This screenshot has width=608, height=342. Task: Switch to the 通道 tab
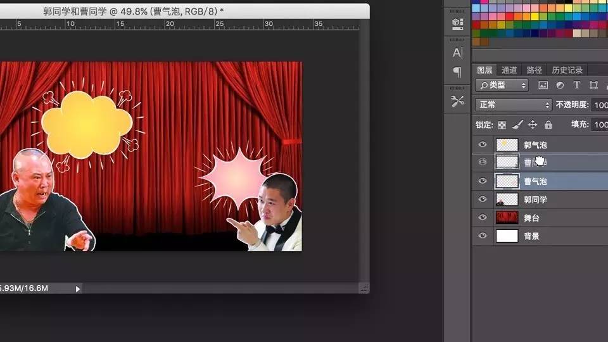509,70
